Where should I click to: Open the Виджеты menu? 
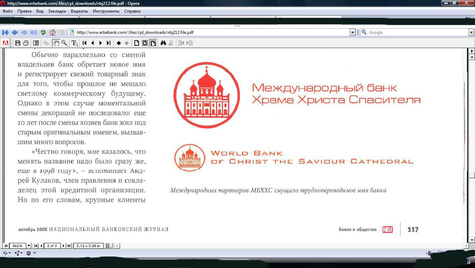click(x=79, y=11)
